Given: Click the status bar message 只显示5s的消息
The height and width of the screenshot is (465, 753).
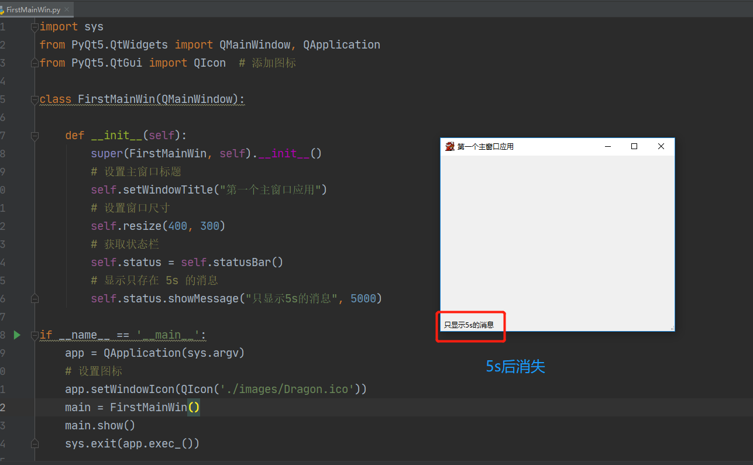Looking at the screenshot, I should [x=469, y=325].
